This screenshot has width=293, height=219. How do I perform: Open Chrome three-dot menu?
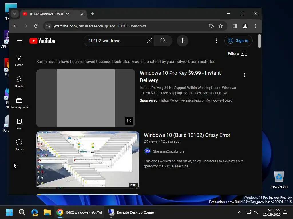coord(255,26)
